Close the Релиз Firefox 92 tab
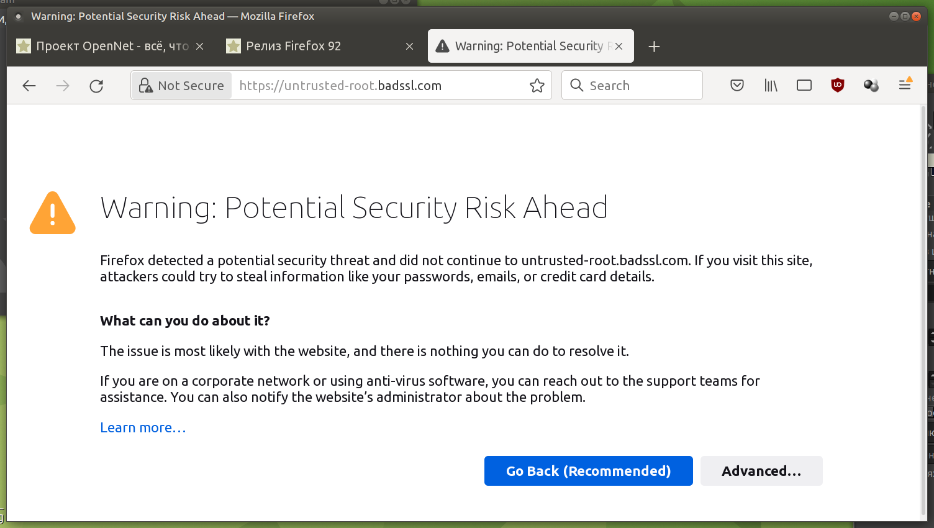This screenshot has width=934, height=528. coord(409,46)
